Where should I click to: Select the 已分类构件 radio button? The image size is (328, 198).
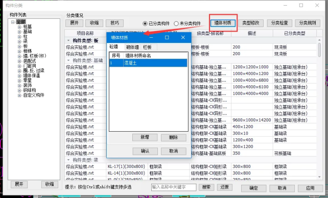click(x=145, y=23)
